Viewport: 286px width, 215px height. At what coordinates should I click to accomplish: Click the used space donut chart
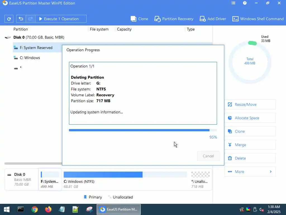coord(250,62)
